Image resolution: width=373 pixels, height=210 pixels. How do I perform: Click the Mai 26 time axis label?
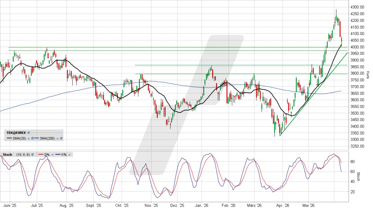309,205
